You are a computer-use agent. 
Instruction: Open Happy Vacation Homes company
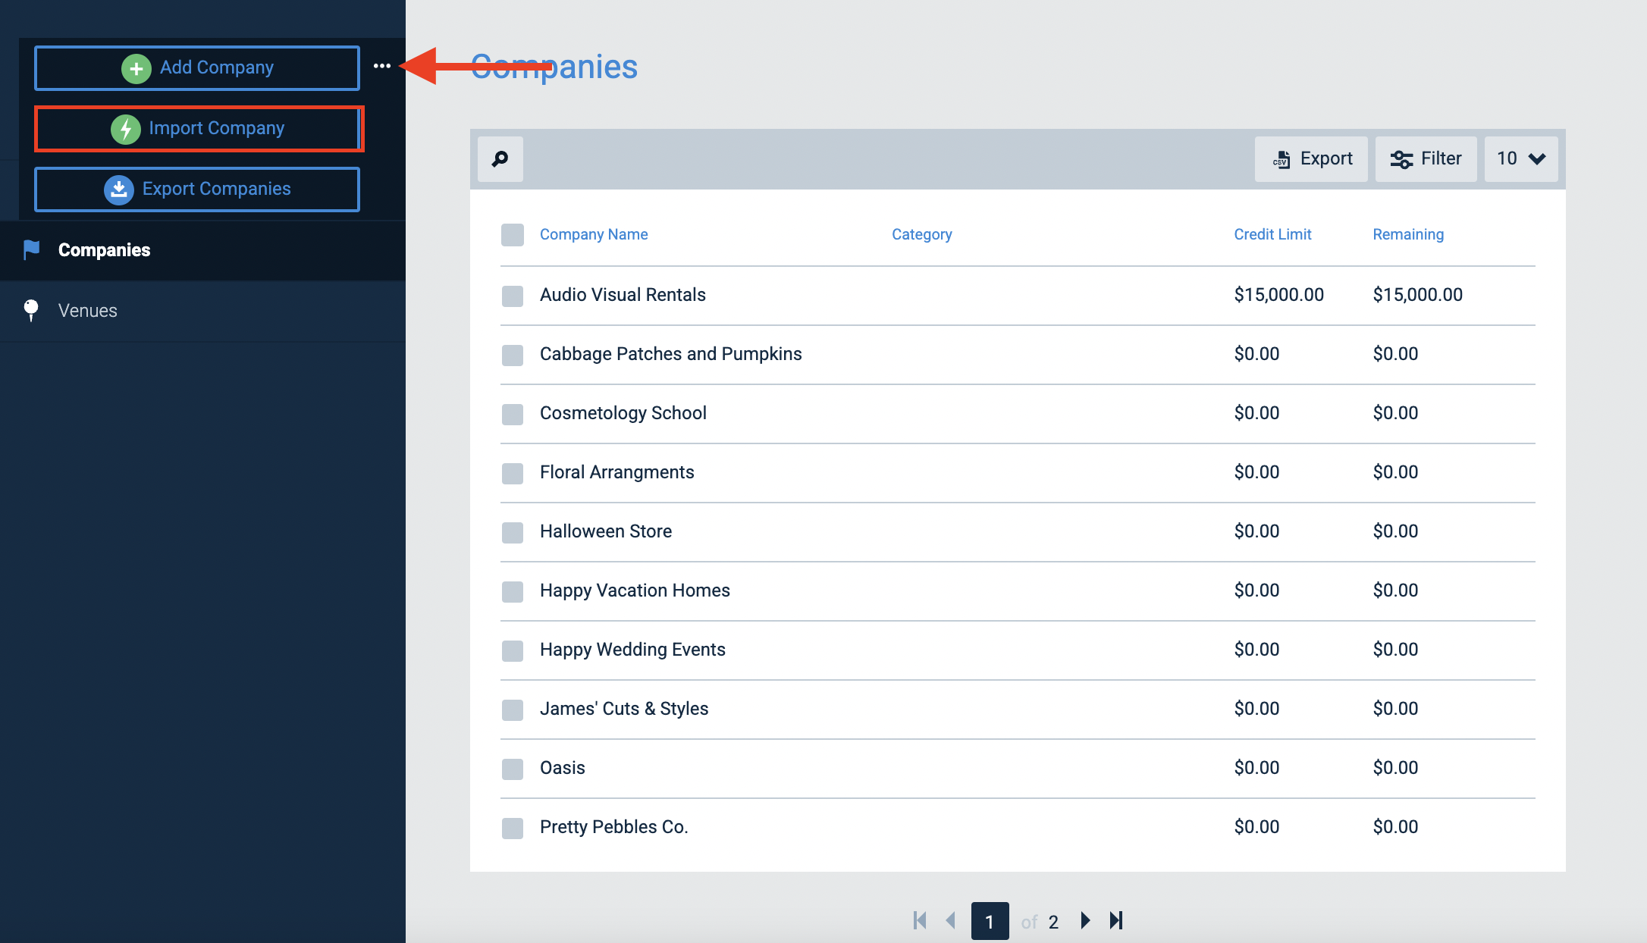[635, 591]
